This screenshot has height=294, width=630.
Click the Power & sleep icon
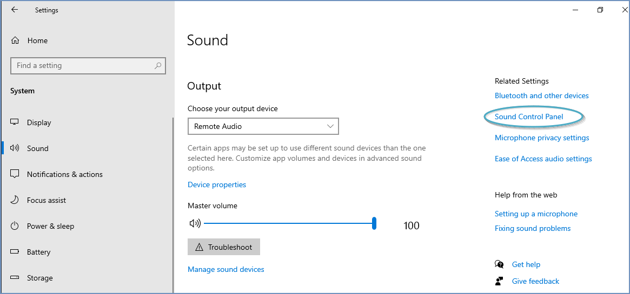tap(15, 226)
